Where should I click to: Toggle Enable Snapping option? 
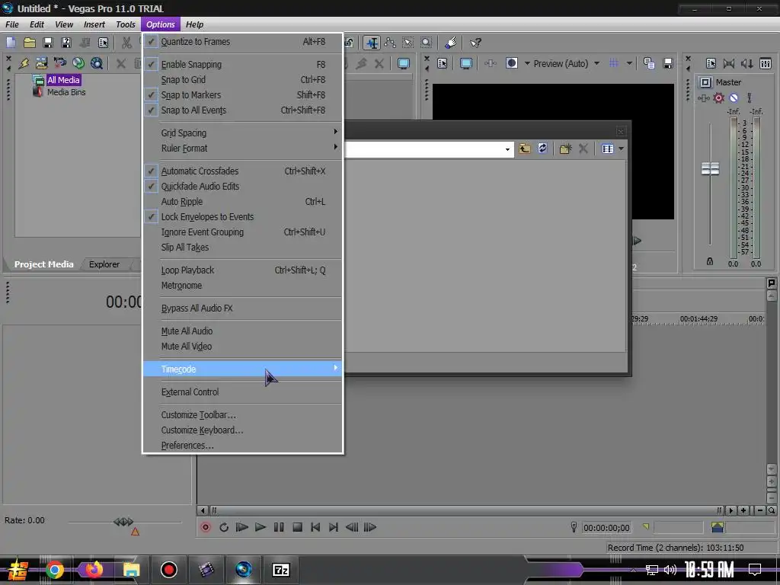[243, 65]
